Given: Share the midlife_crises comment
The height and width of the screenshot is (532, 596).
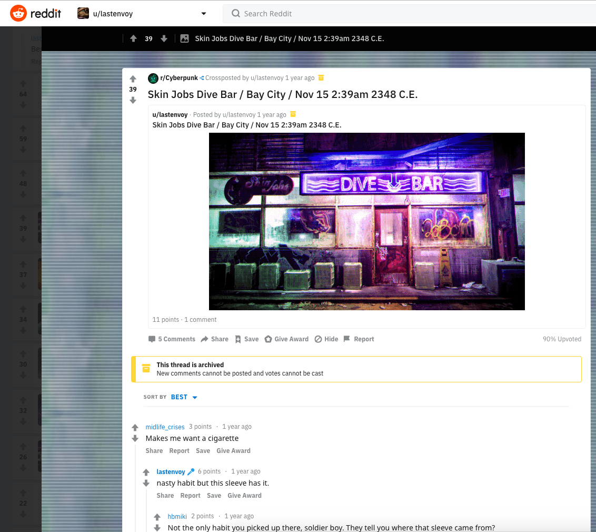Looking at the screenshot, I should click(154, 451).
